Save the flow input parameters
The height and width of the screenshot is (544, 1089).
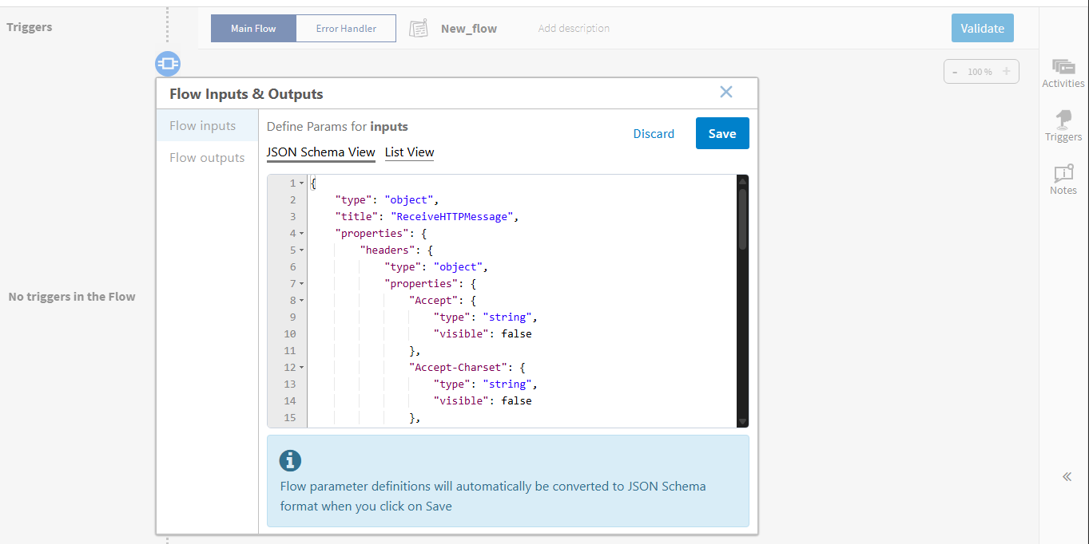tap(721, 133)
